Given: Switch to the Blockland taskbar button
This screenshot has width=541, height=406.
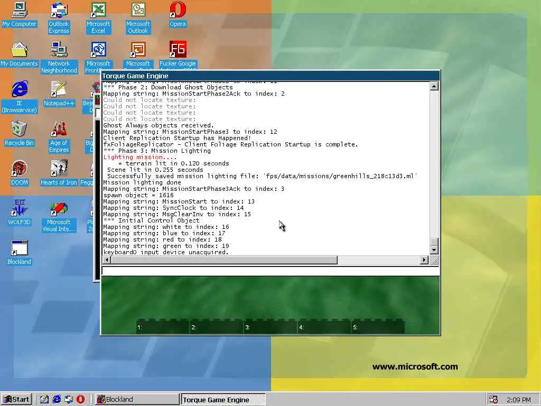Looking at the screenshot, I should click(x=136, y=400).
